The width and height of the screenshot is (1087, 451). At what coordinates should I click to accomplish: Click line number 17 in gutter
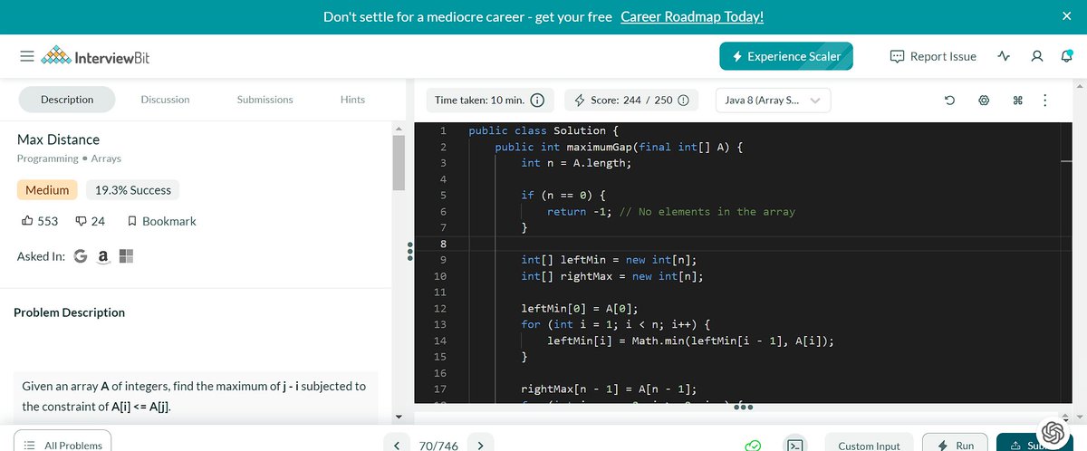coord(441,389)
